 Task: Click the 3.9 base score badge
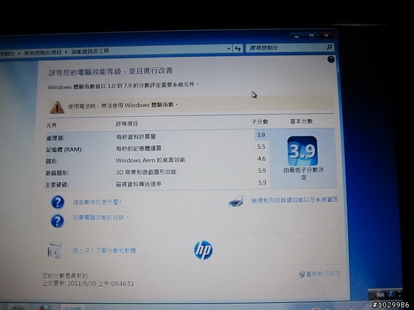(303, 150)
